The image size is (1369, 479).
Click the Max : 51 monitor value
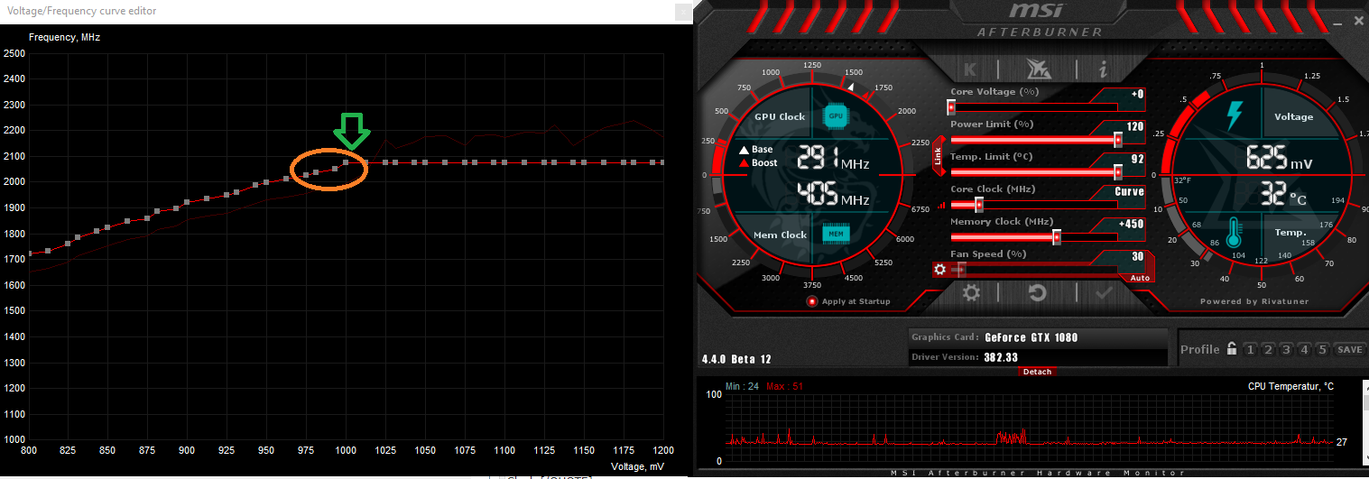click(784, 386)
